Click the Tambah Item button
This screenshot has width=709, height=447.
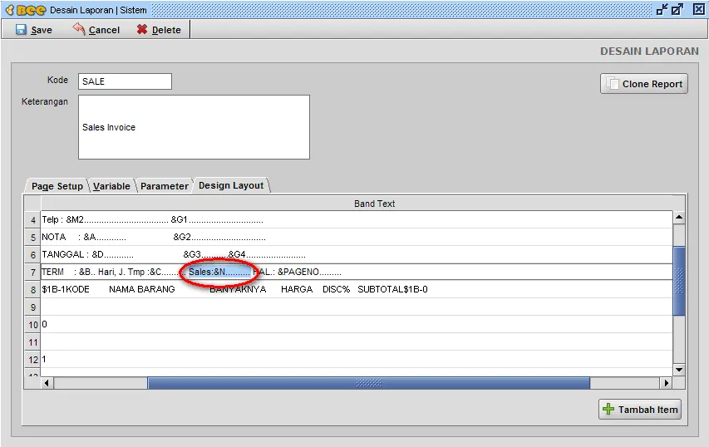coord(640,409)
